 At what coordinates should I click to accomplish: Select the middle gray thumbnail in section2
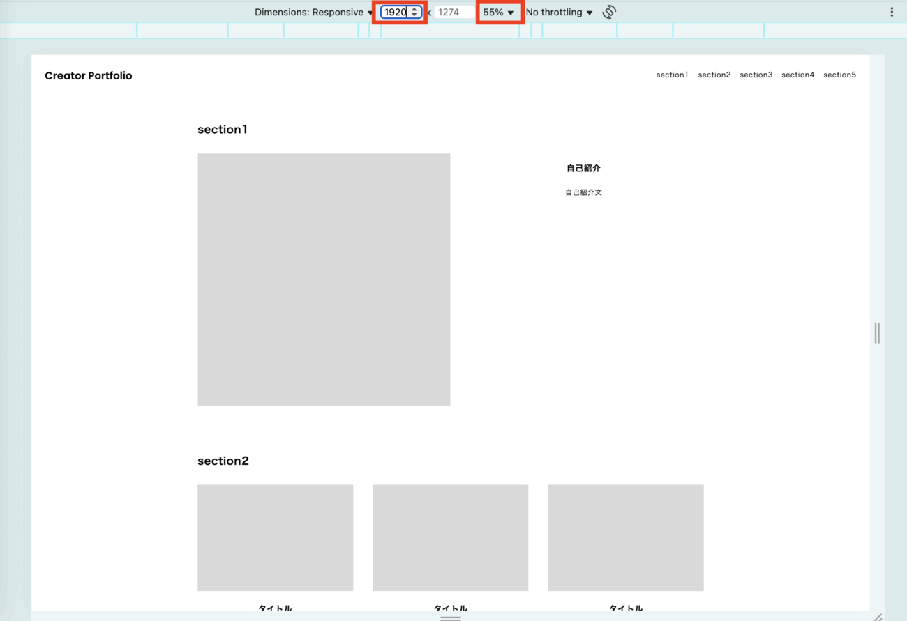coord(450,537)
